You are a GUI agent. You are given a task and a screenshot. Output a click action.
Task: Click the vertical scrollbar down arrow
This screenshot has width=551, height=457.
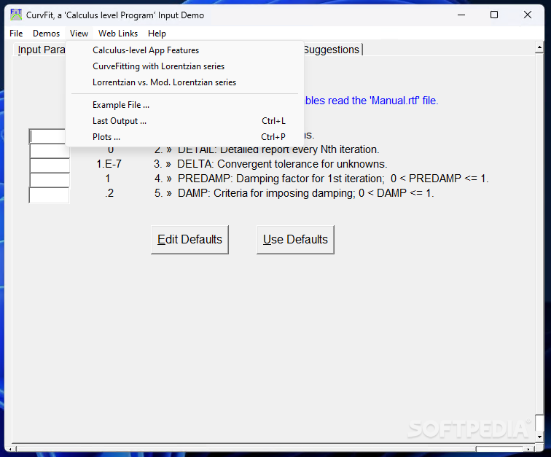pyautogui.click(x=539, y=437)
